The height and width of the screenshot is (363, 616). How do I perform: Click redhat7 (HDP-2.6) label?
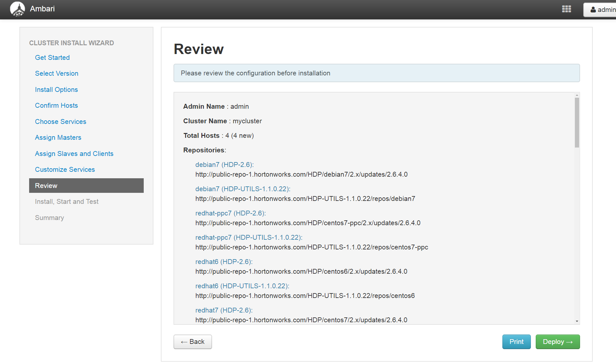pos(224,310)
